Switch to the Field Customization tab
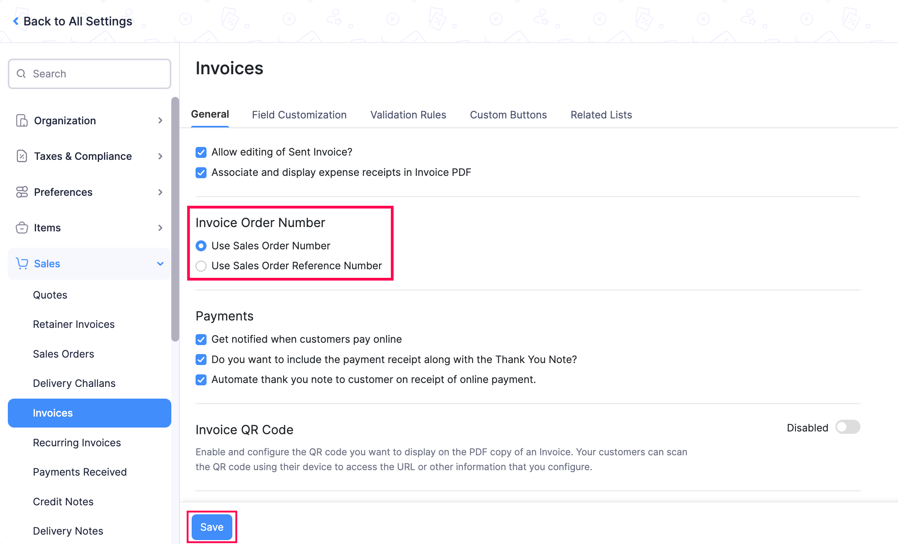Image resolution: width=898 pixels, height=544 pixels. point(299,115)
